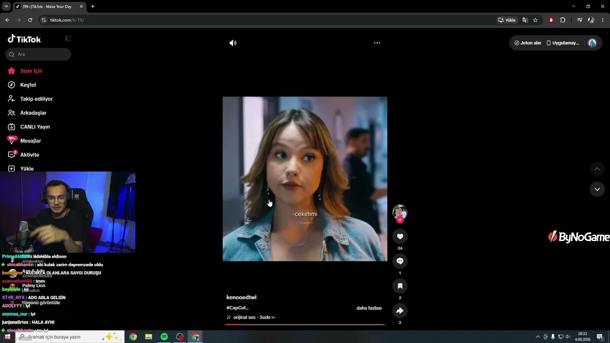Bookmark this page with the star
This screenshot has width=610, height=343.
point(535,20)
